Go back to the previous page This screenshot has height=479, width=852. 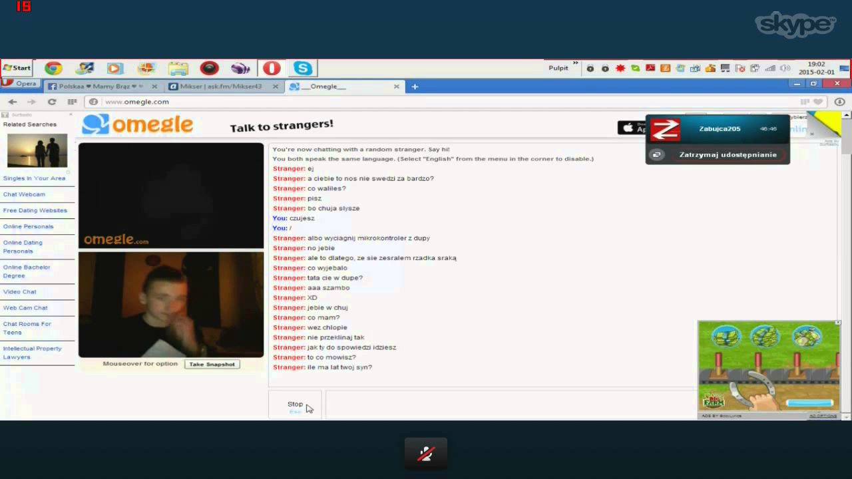coord(13,102)
